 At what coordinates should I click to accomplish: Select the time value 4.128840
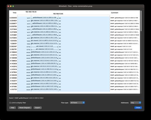click(13, 52)
